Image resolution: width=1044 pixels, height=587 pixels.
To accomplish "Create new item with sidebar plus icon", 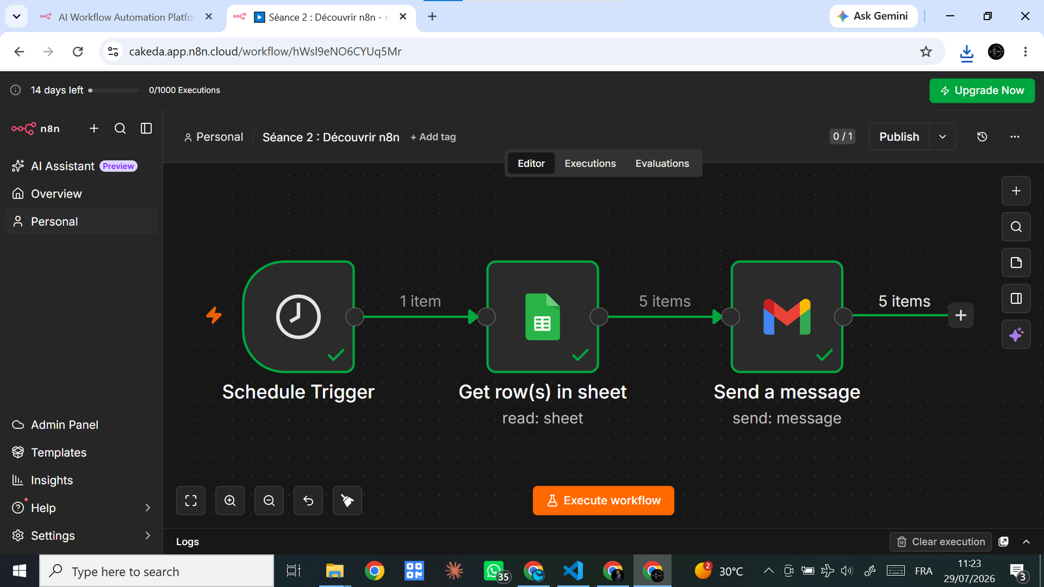I will point(94,128).
